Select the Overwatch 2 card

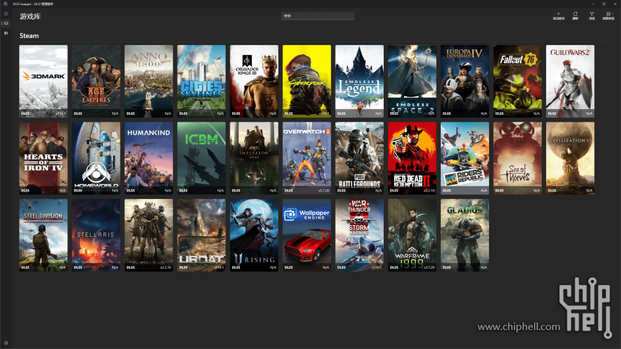pyautogui.click(x=306, y=158)
